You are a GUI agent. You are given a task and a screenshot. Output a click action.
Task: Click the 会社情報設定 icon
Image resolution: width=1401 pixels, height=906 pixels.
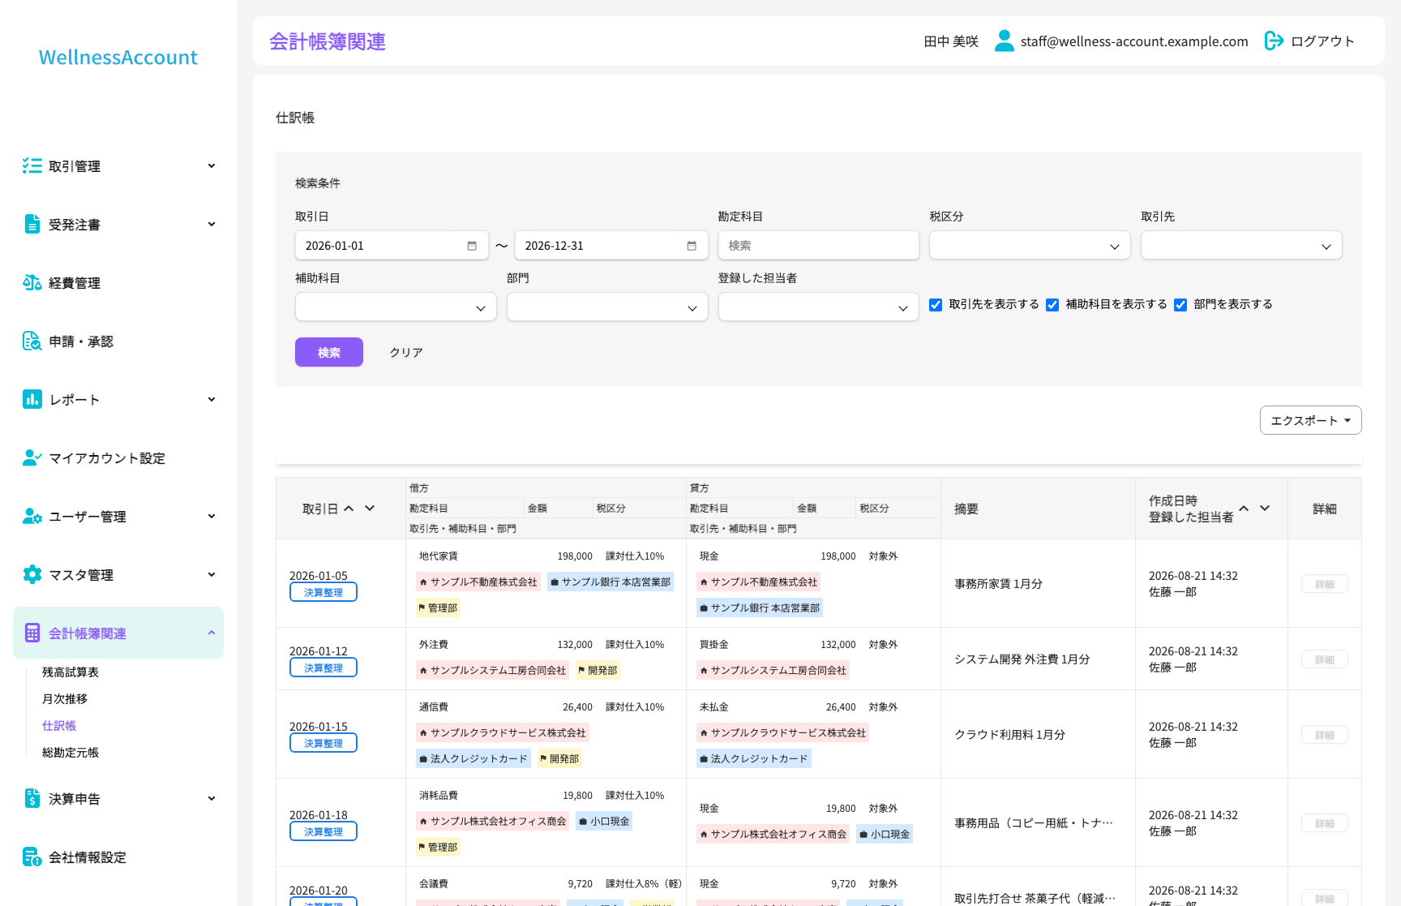[x=32, y=857]
